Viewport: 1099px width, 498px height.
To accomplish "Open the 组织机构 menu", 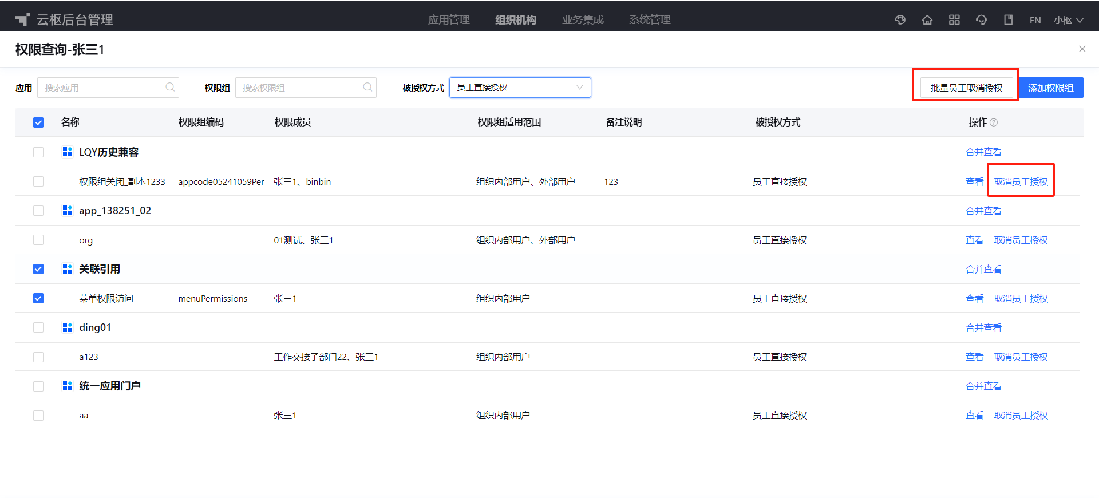I will coord(516,20).
